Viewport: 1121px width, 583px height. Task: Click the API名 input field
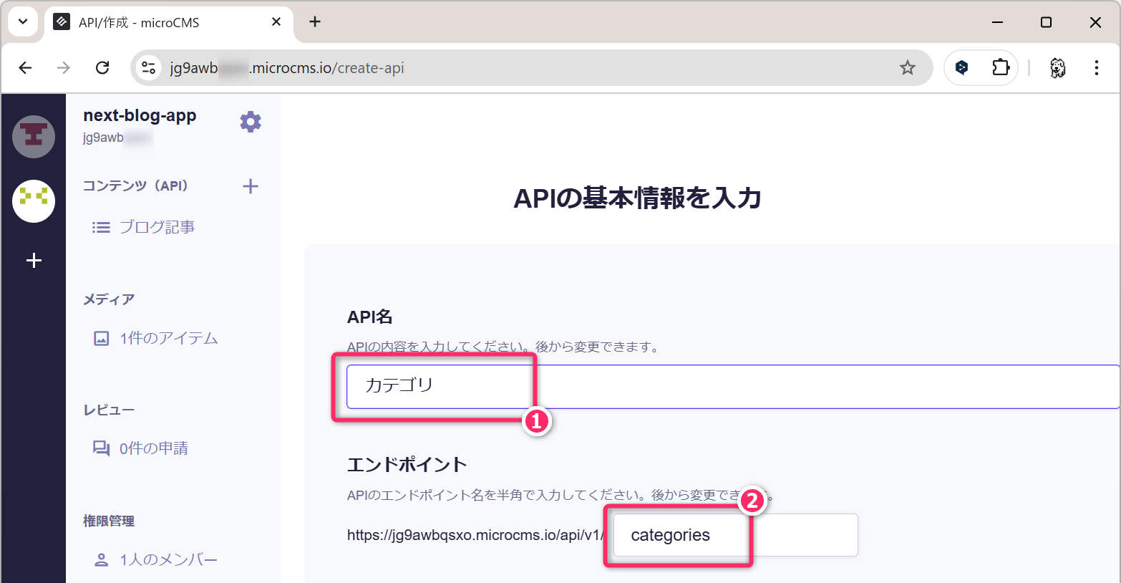[730, 386]
